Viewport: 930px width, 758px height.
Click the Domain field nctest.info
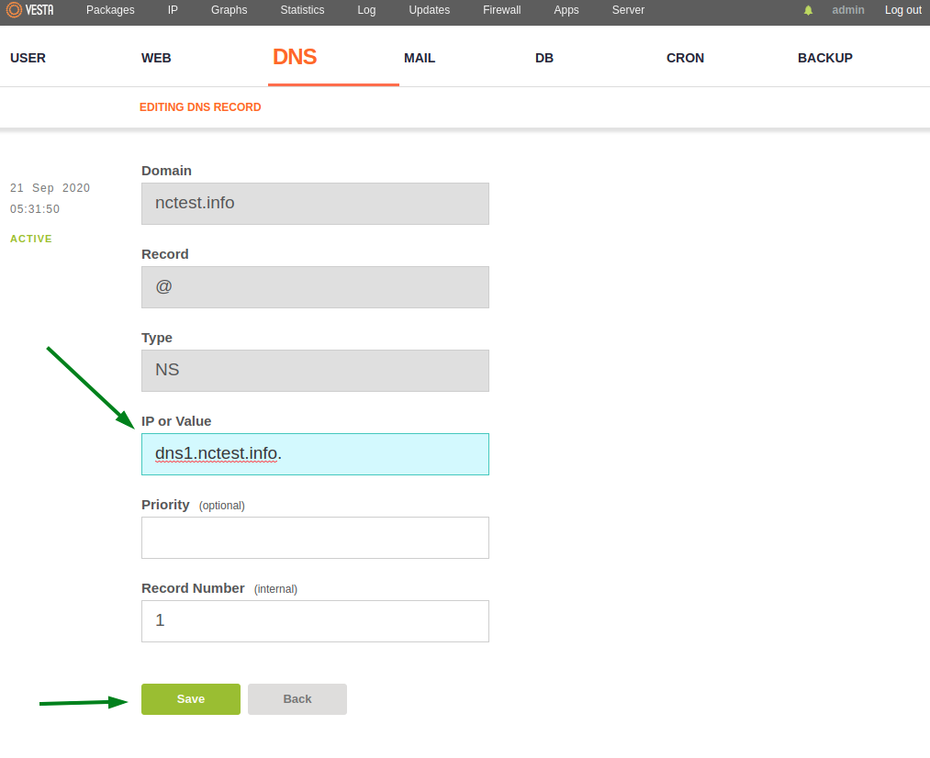click(x=315, y=204)
